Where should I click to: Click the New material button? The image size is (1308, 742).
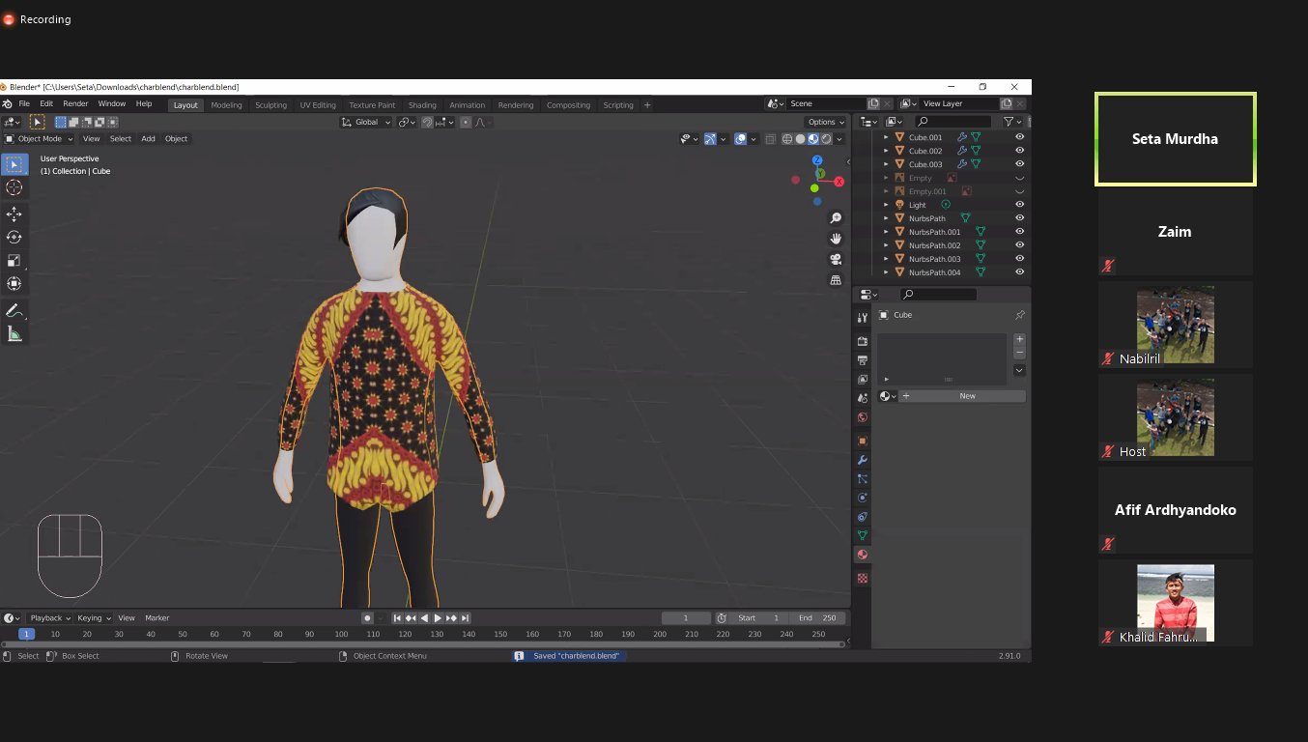click(967, 396)
